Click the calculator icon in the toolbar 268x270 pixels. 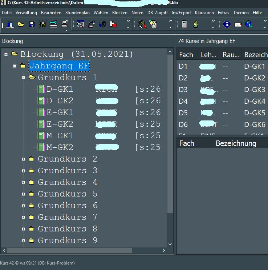[184, 24]
